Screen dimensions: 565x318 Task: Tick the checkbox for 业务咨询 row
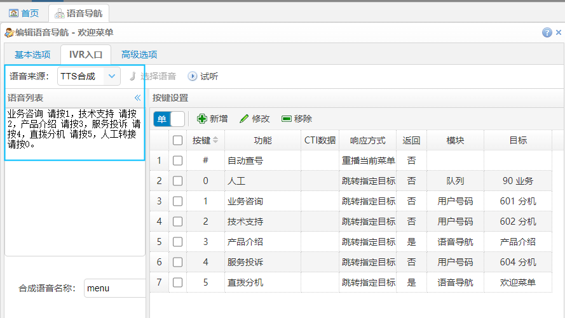(178, 201)
